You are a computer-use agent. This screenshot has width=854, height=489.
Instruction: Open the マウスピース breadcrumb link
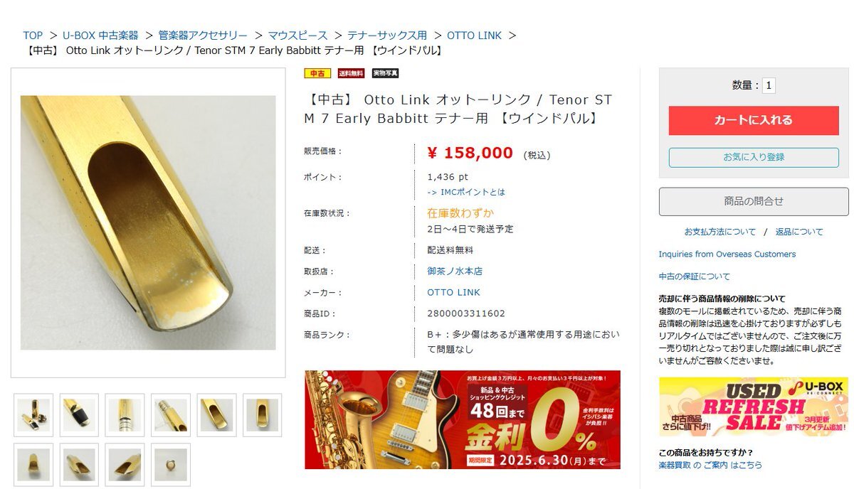tap(297, 35)
